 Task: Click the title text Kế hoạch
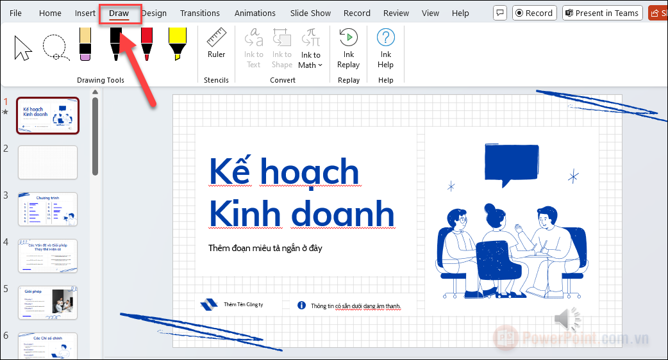coord(284,172)
